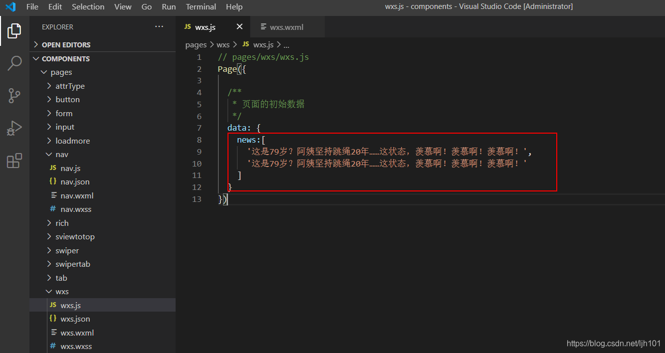Open the Search view in activity bar
The height and width of the screenshot is (353, 665).
14,63
